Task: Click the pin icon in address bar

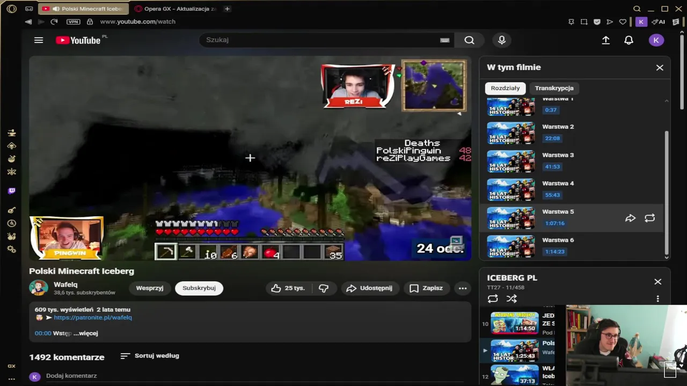Action: (x=571, y=21)
